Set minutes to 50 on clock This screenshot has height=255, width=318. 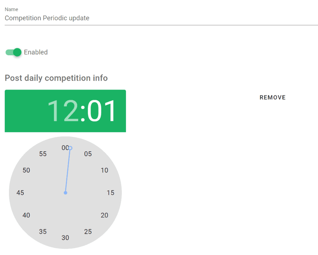pyautogui.click(x=26, y=170)
